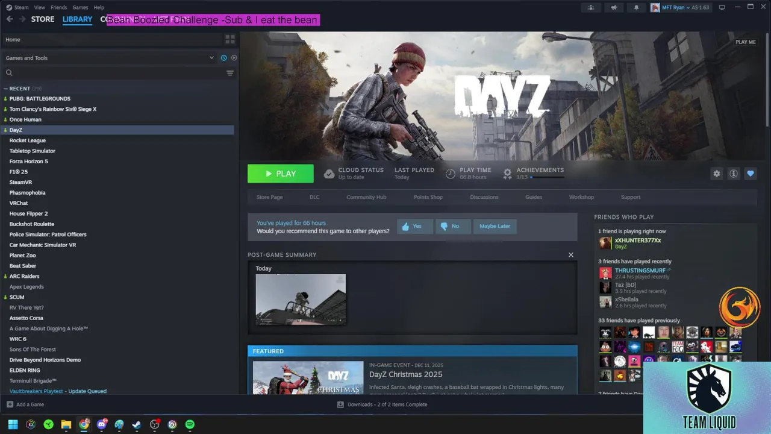Open OBS Studio from taskbar
The image size is (771, 434).
pyautogui.click(x=155, y=424)
